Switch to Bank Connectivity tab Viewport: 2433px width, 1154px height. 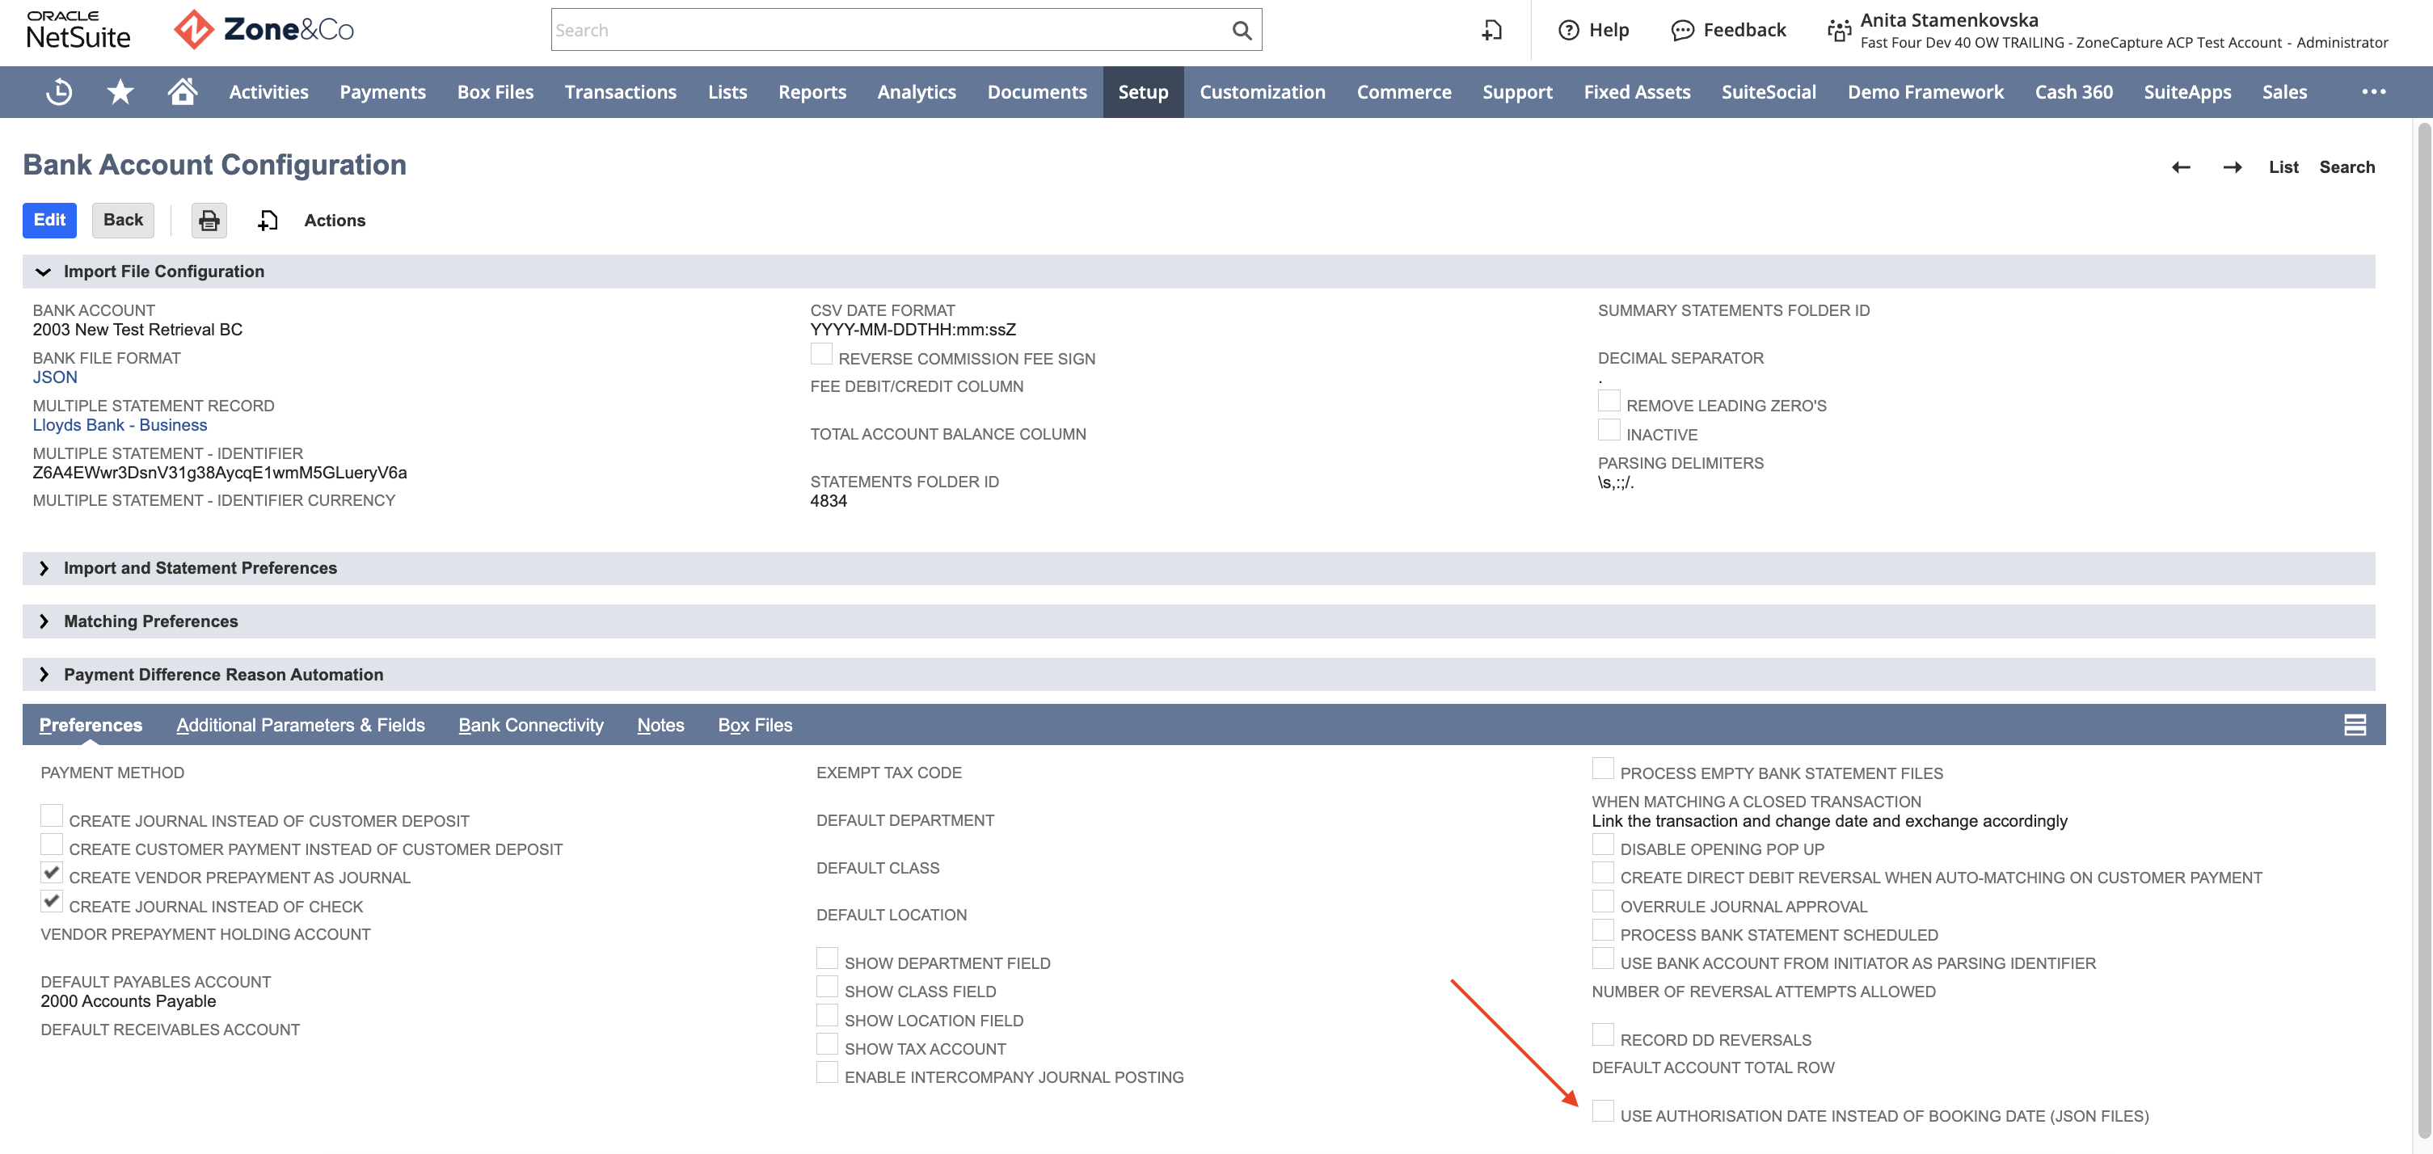(531, 725)
